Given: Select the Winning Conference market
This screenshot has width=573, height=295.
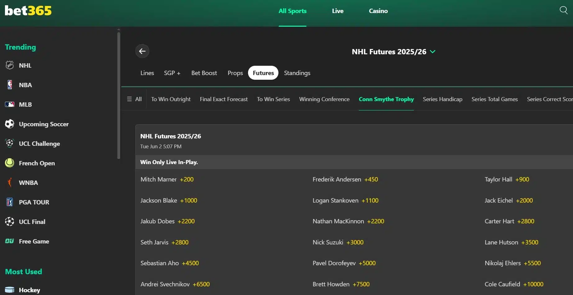Looking at the screenshot, I should coord(324,99).
